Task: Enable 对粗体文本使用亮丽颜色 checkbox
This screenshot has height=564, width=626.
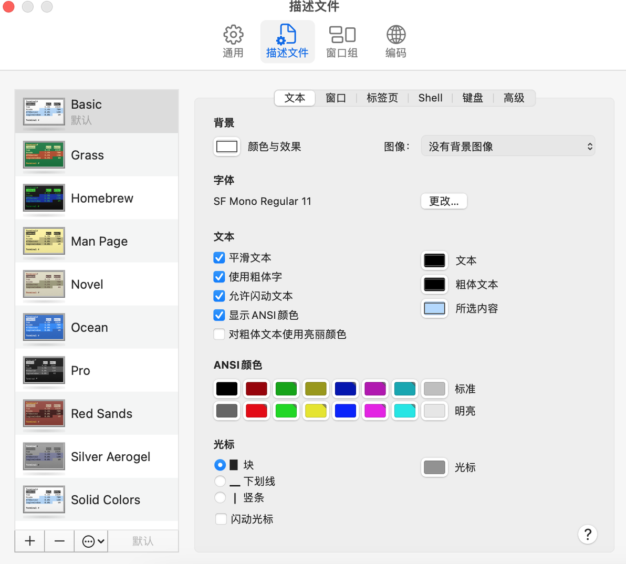Action: 219,334
